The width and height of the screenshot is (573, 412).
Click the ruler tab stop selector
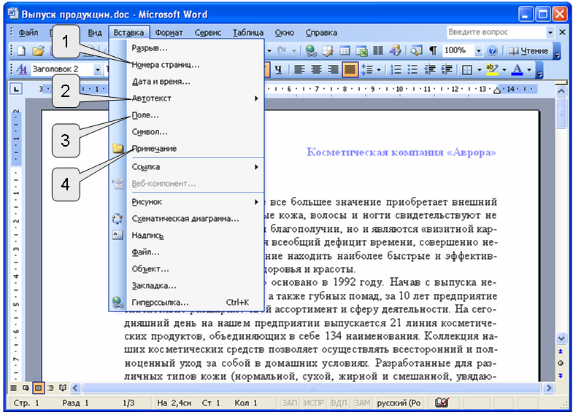point(16,89)
